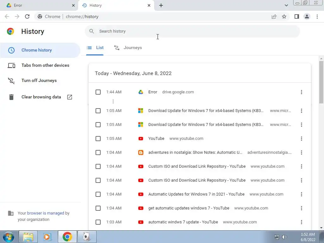Open more actions for automatic windws 7 update
Image resolution: width=324 pixels, height=243 pixels.
pos(302,222)
